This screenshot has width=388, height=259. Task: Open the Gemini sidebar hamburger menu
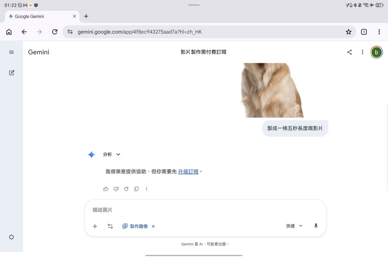click(x=11, y=52)
